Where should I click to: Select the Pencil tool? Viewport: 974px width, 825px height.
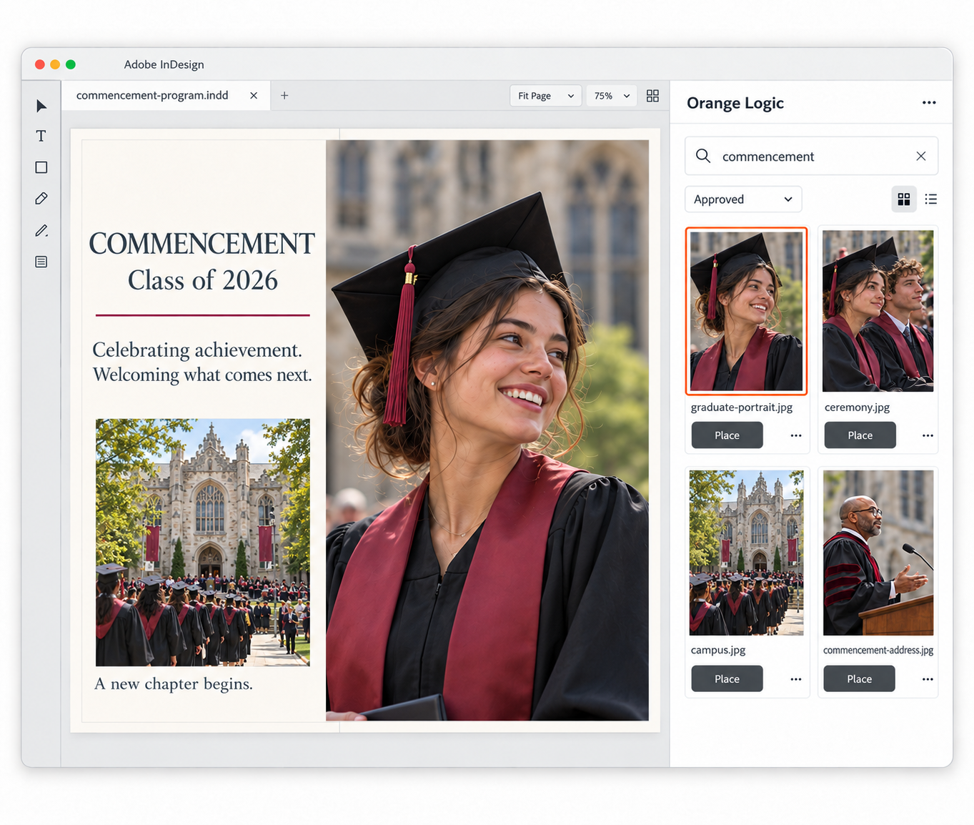click(x=41, y=230)
